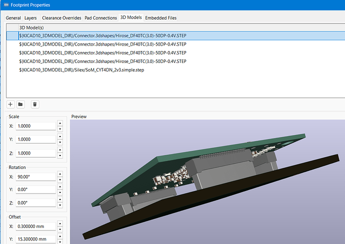Increase Rotation X with up arrow
Screen dimensions: 345x244
pyautogui.click(x=60, y=174)
